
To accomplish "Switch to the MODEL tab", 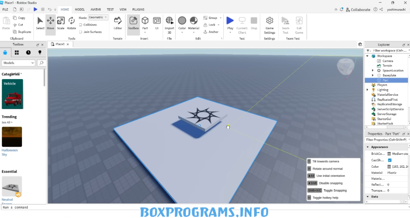I will pyautogui.click(x=80, y=10).
